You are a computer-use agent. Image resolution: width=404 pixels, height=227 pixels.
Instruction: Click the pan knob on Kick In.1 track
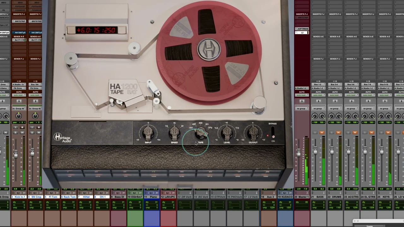click(x=19, y=116)
